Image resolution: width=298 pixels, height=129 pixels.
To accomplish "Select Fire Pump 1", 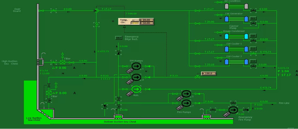I will [x=186, y=94].
